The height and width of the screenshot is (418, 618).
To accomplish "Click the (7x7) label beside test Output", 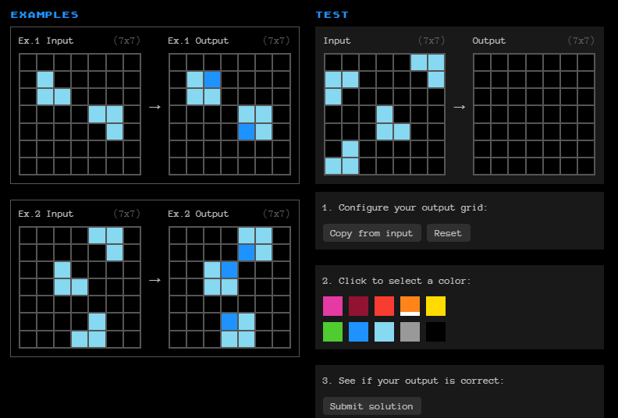I will click(581, 41).
